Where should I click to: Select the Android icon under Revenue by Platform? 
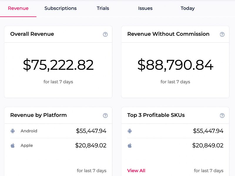(12, 131)
